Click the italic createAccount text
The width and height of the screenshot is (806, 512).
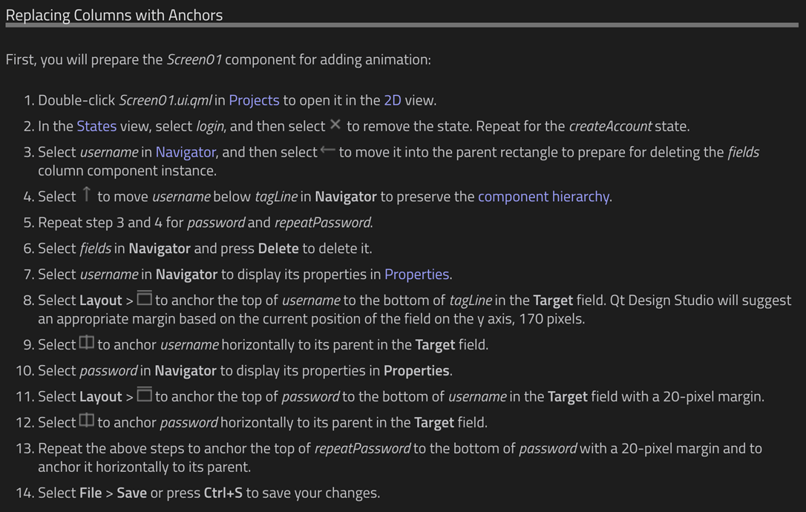(610, 126)
